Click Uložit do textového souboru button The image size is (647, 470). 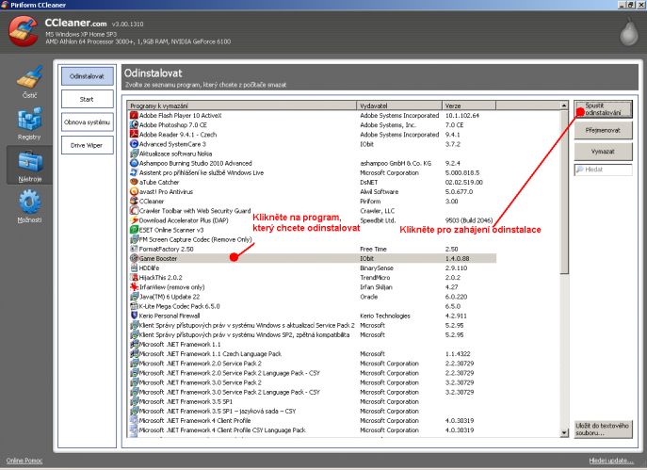click(x=603, y=429)
